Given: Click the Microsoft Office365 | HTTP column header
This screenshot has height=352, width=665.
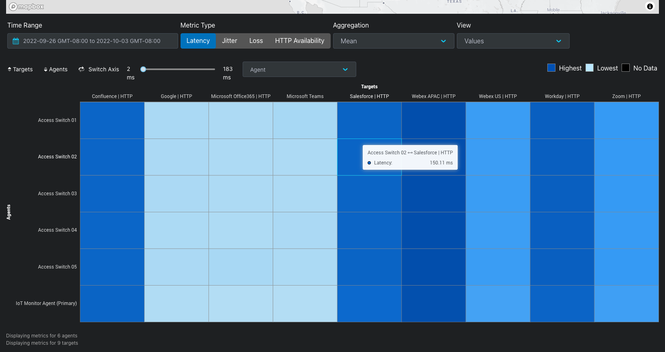Looking at the screenshot, I should click(241, 96).
